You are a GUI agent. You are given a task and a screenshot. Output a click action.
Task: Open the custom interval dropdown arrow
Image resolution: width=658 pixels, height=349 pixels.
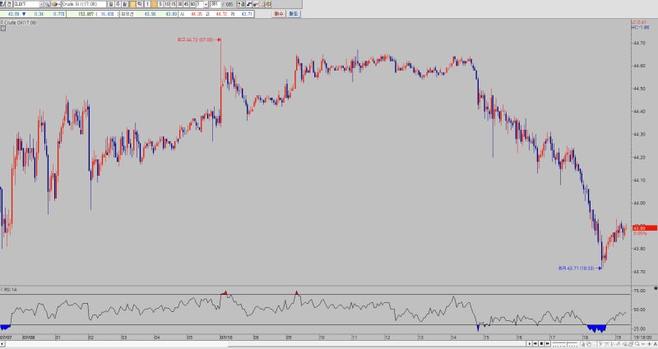(x=206, y=4)
